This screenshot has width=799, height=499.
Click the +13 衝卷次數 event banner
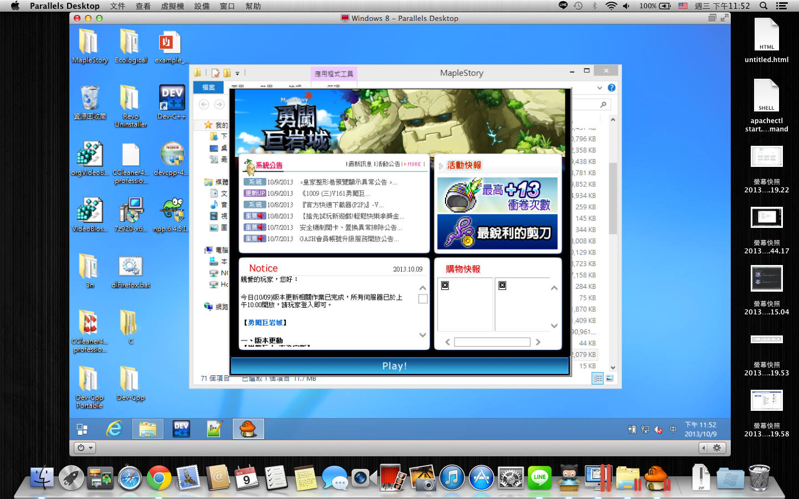498,195
